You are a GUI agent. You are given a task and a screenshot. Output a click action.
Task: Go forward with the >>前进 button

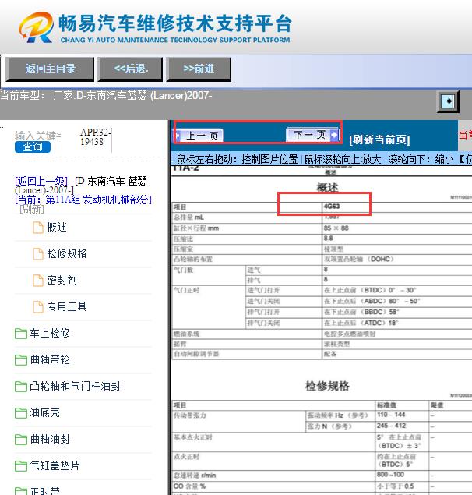point(199,69)
